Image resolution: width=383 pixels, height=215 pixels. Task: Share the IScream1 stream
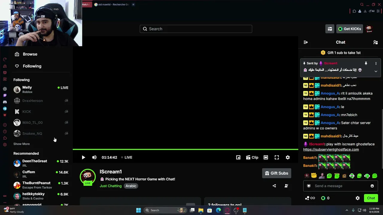point(274,186)
